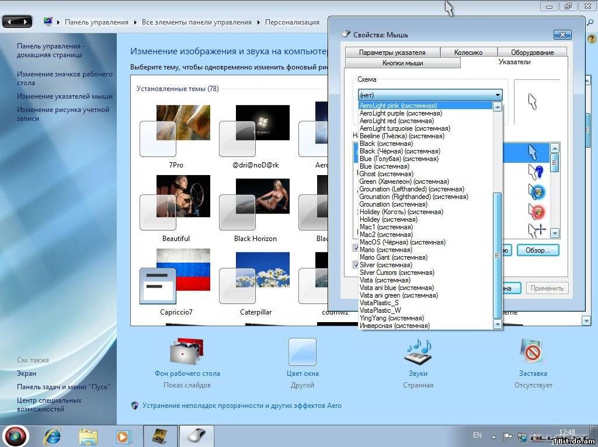Screen dimensions: 598x447
Task: Open Изменение указателей мыши link
Action: [64, 96]
